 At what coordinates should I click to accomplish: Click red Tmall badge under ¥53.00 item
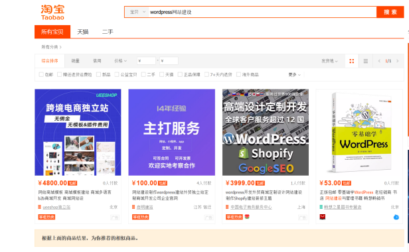click(x=323, y=217)
